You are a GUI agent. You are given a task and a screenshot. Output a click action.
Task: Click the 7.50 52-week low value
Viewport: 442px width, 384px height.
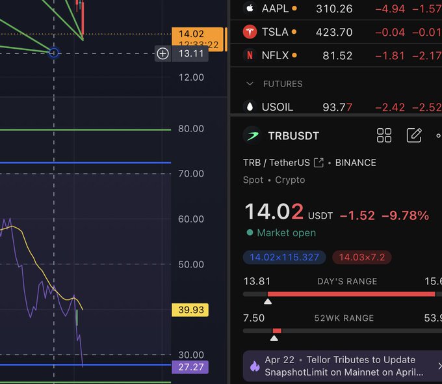pyautogui.click(x=253, y=318)
